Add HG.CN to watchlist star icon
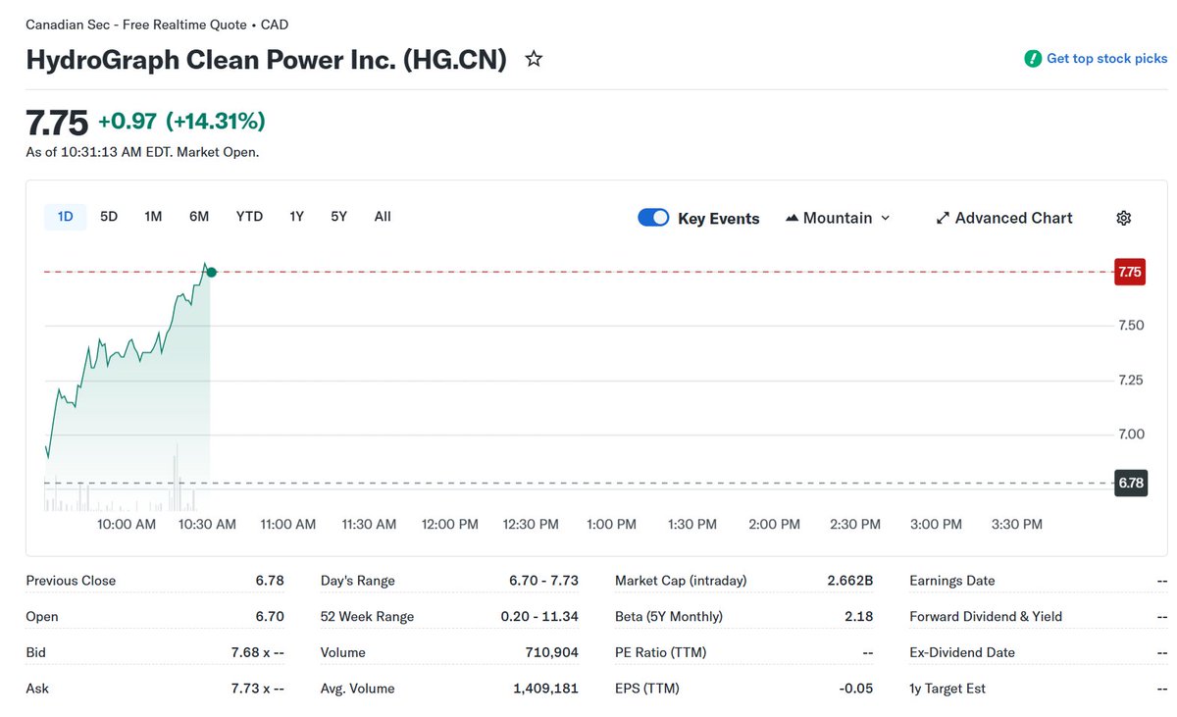The image size is (1177, 717). point(534,59)
